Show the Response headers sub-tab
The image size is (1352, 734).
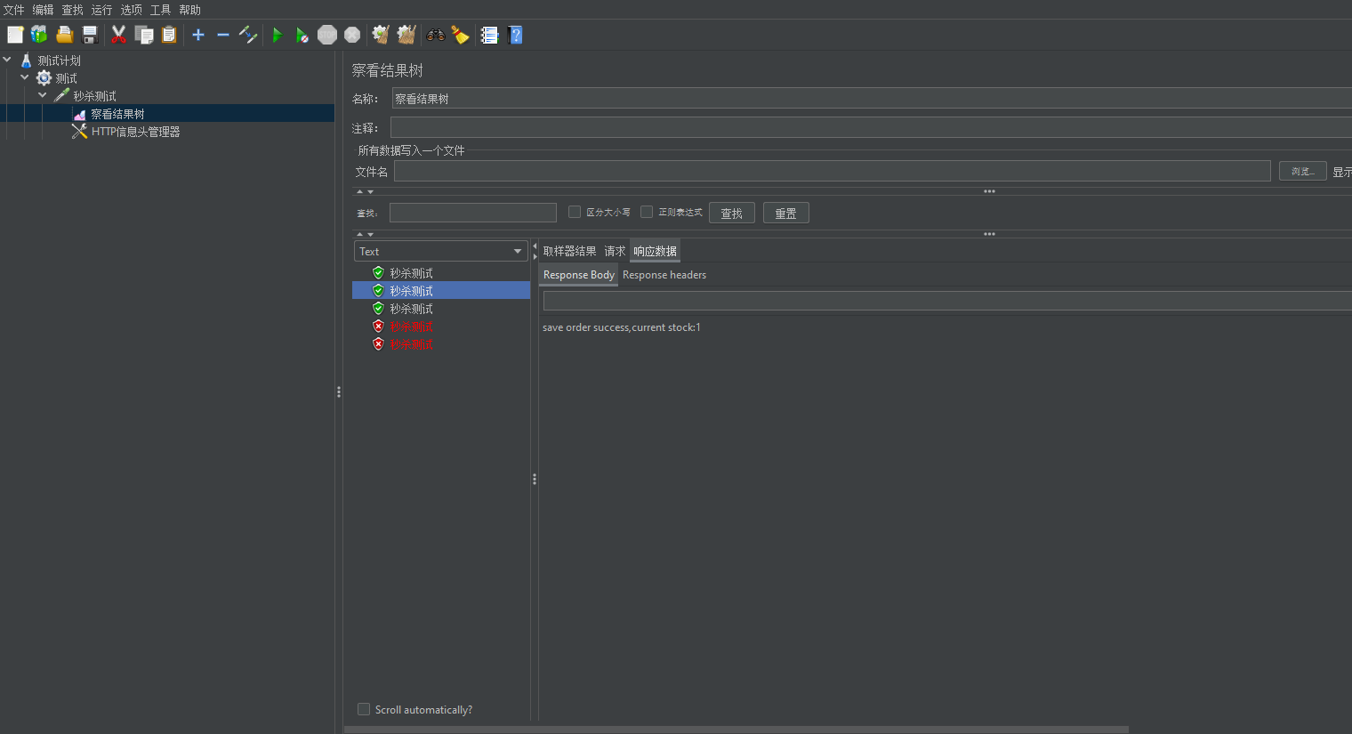[664, 275]
